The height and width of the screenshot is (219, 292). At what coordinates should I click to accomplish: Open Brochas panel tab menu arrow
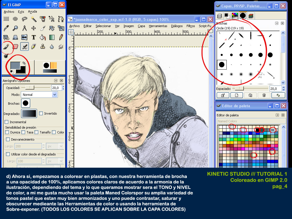click(277, 23)
